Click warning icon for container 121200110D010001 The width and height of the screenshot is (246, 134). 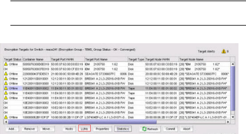point(6,78)
